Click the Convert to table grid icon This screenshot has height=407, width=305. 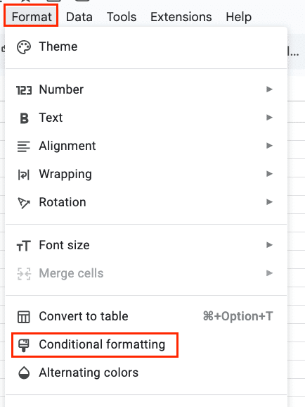coord(24,317)
